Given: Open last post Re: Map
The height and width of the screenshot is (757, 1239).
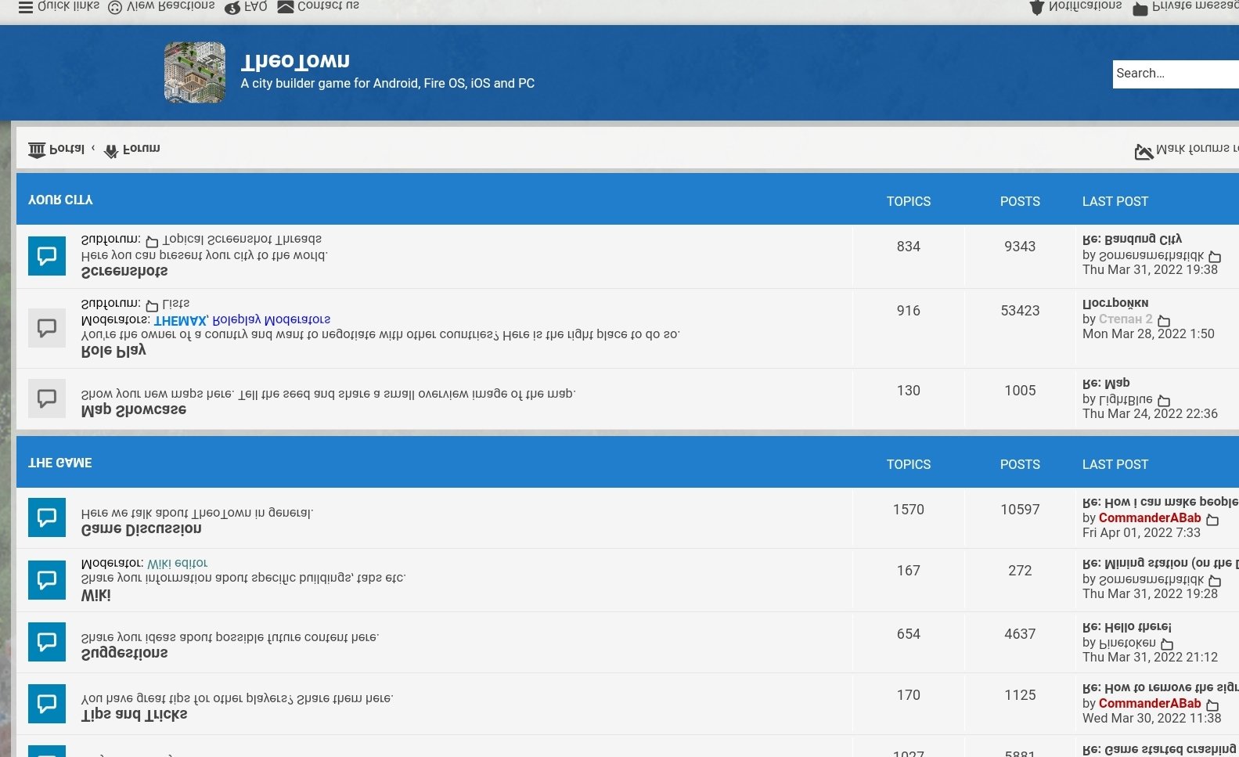Looking at the screenshot, I should (x=1106, y=383).
